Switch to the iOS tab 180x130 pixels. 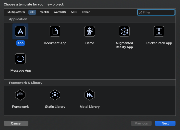pos(32,12)
